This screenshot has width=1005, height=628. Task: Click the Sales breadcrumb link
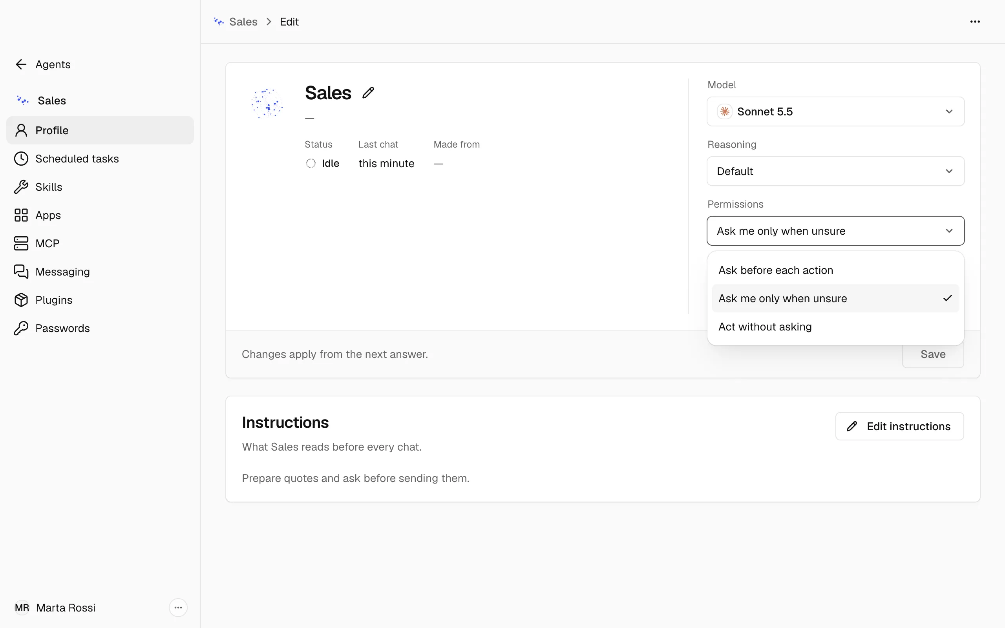pyautogui.click(x=243, y=22)
